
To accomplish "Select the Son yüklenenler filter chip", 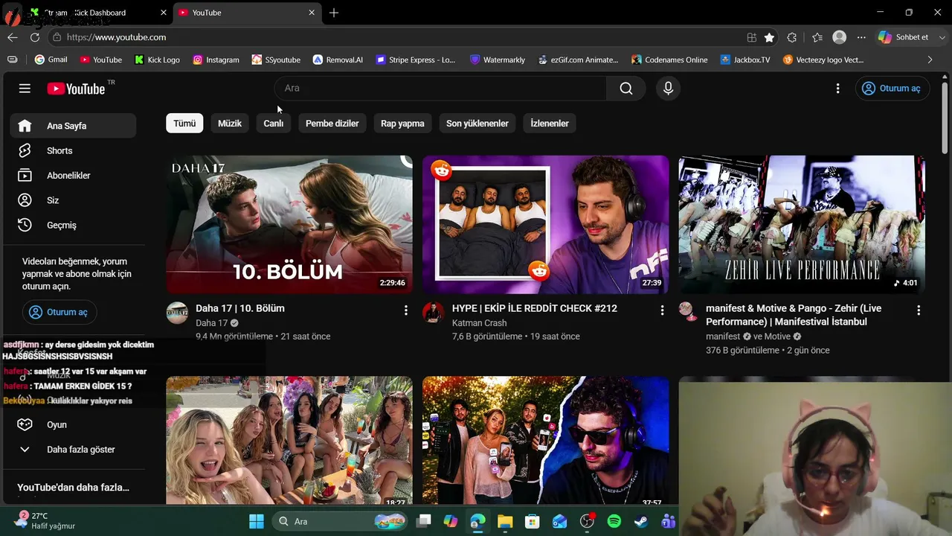I will (477, 124).
